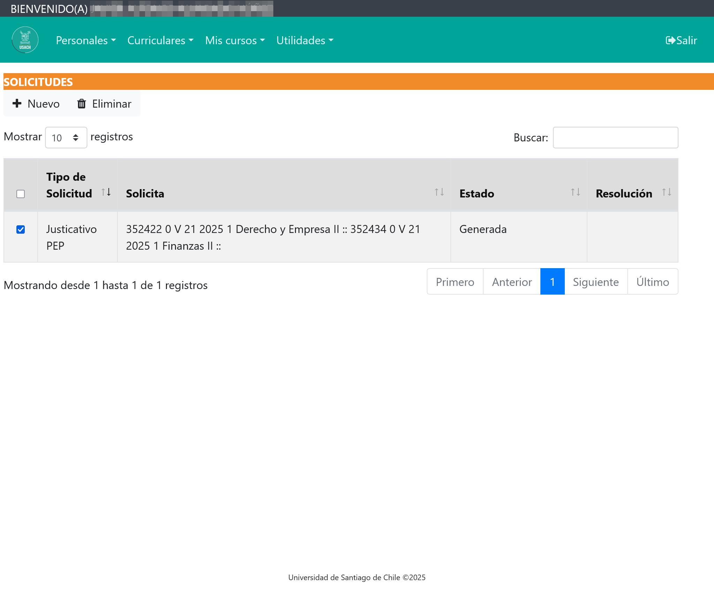Sort the Solicita column arrows
This screenshot has width=714, height=592.
tap(439, 192)
